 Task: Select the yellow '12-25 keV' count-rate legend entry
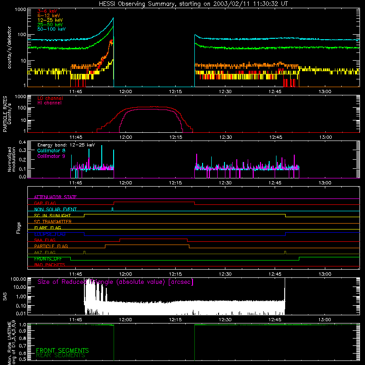50,20
